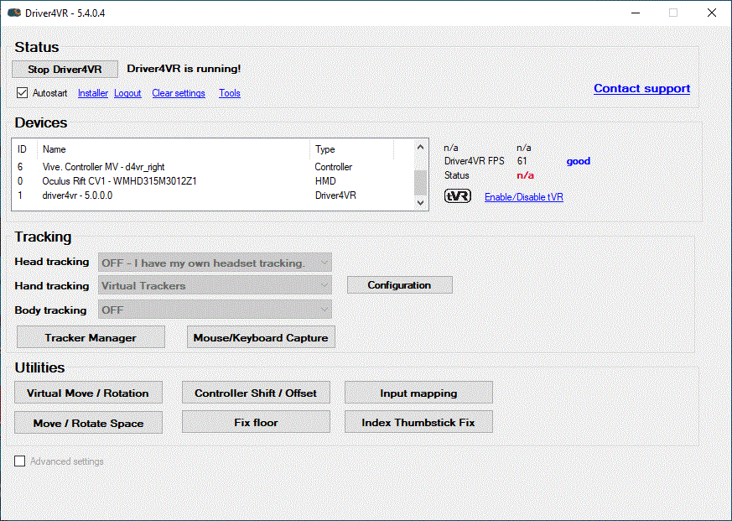This screenshot has width=732, height=521.
Task: Click the Name column header
Action: (174, 149)
